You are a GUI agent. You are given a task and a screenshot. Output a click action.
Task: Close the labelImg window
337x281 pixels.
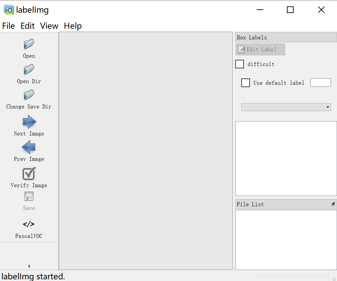tap(321, 10)
